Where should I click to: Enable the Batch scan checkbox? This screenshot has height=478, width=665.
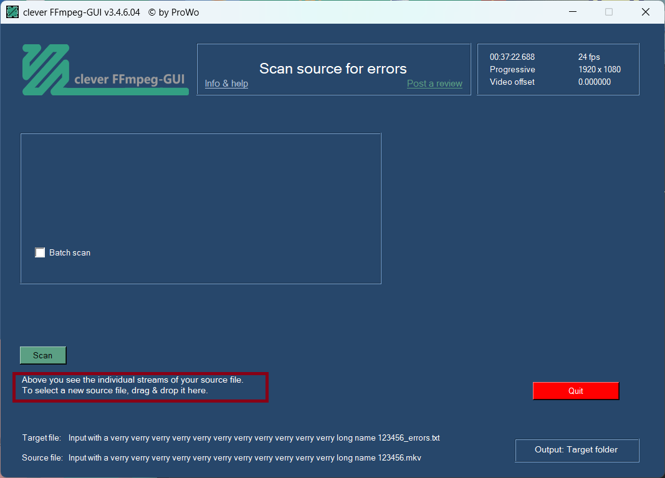click(x=40, y=253)
